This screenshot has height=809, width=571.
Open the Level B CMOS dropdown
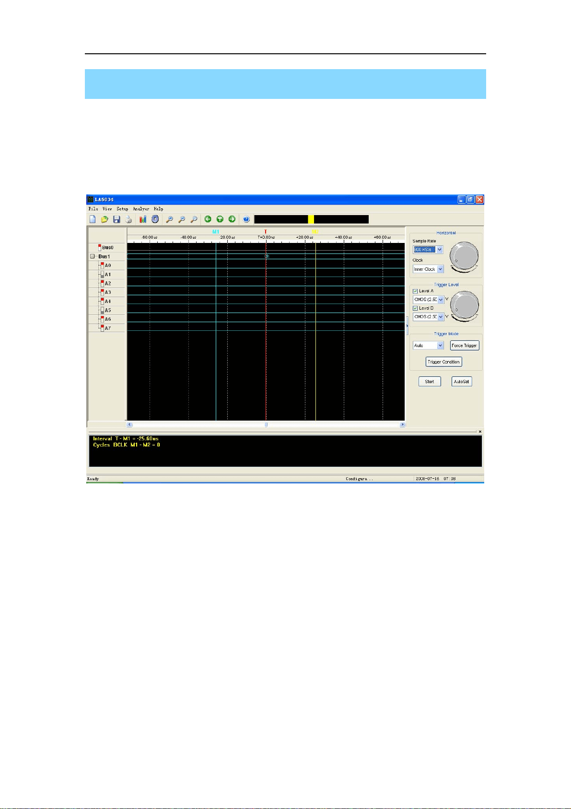pyautogui.click(x=441, y=317)
